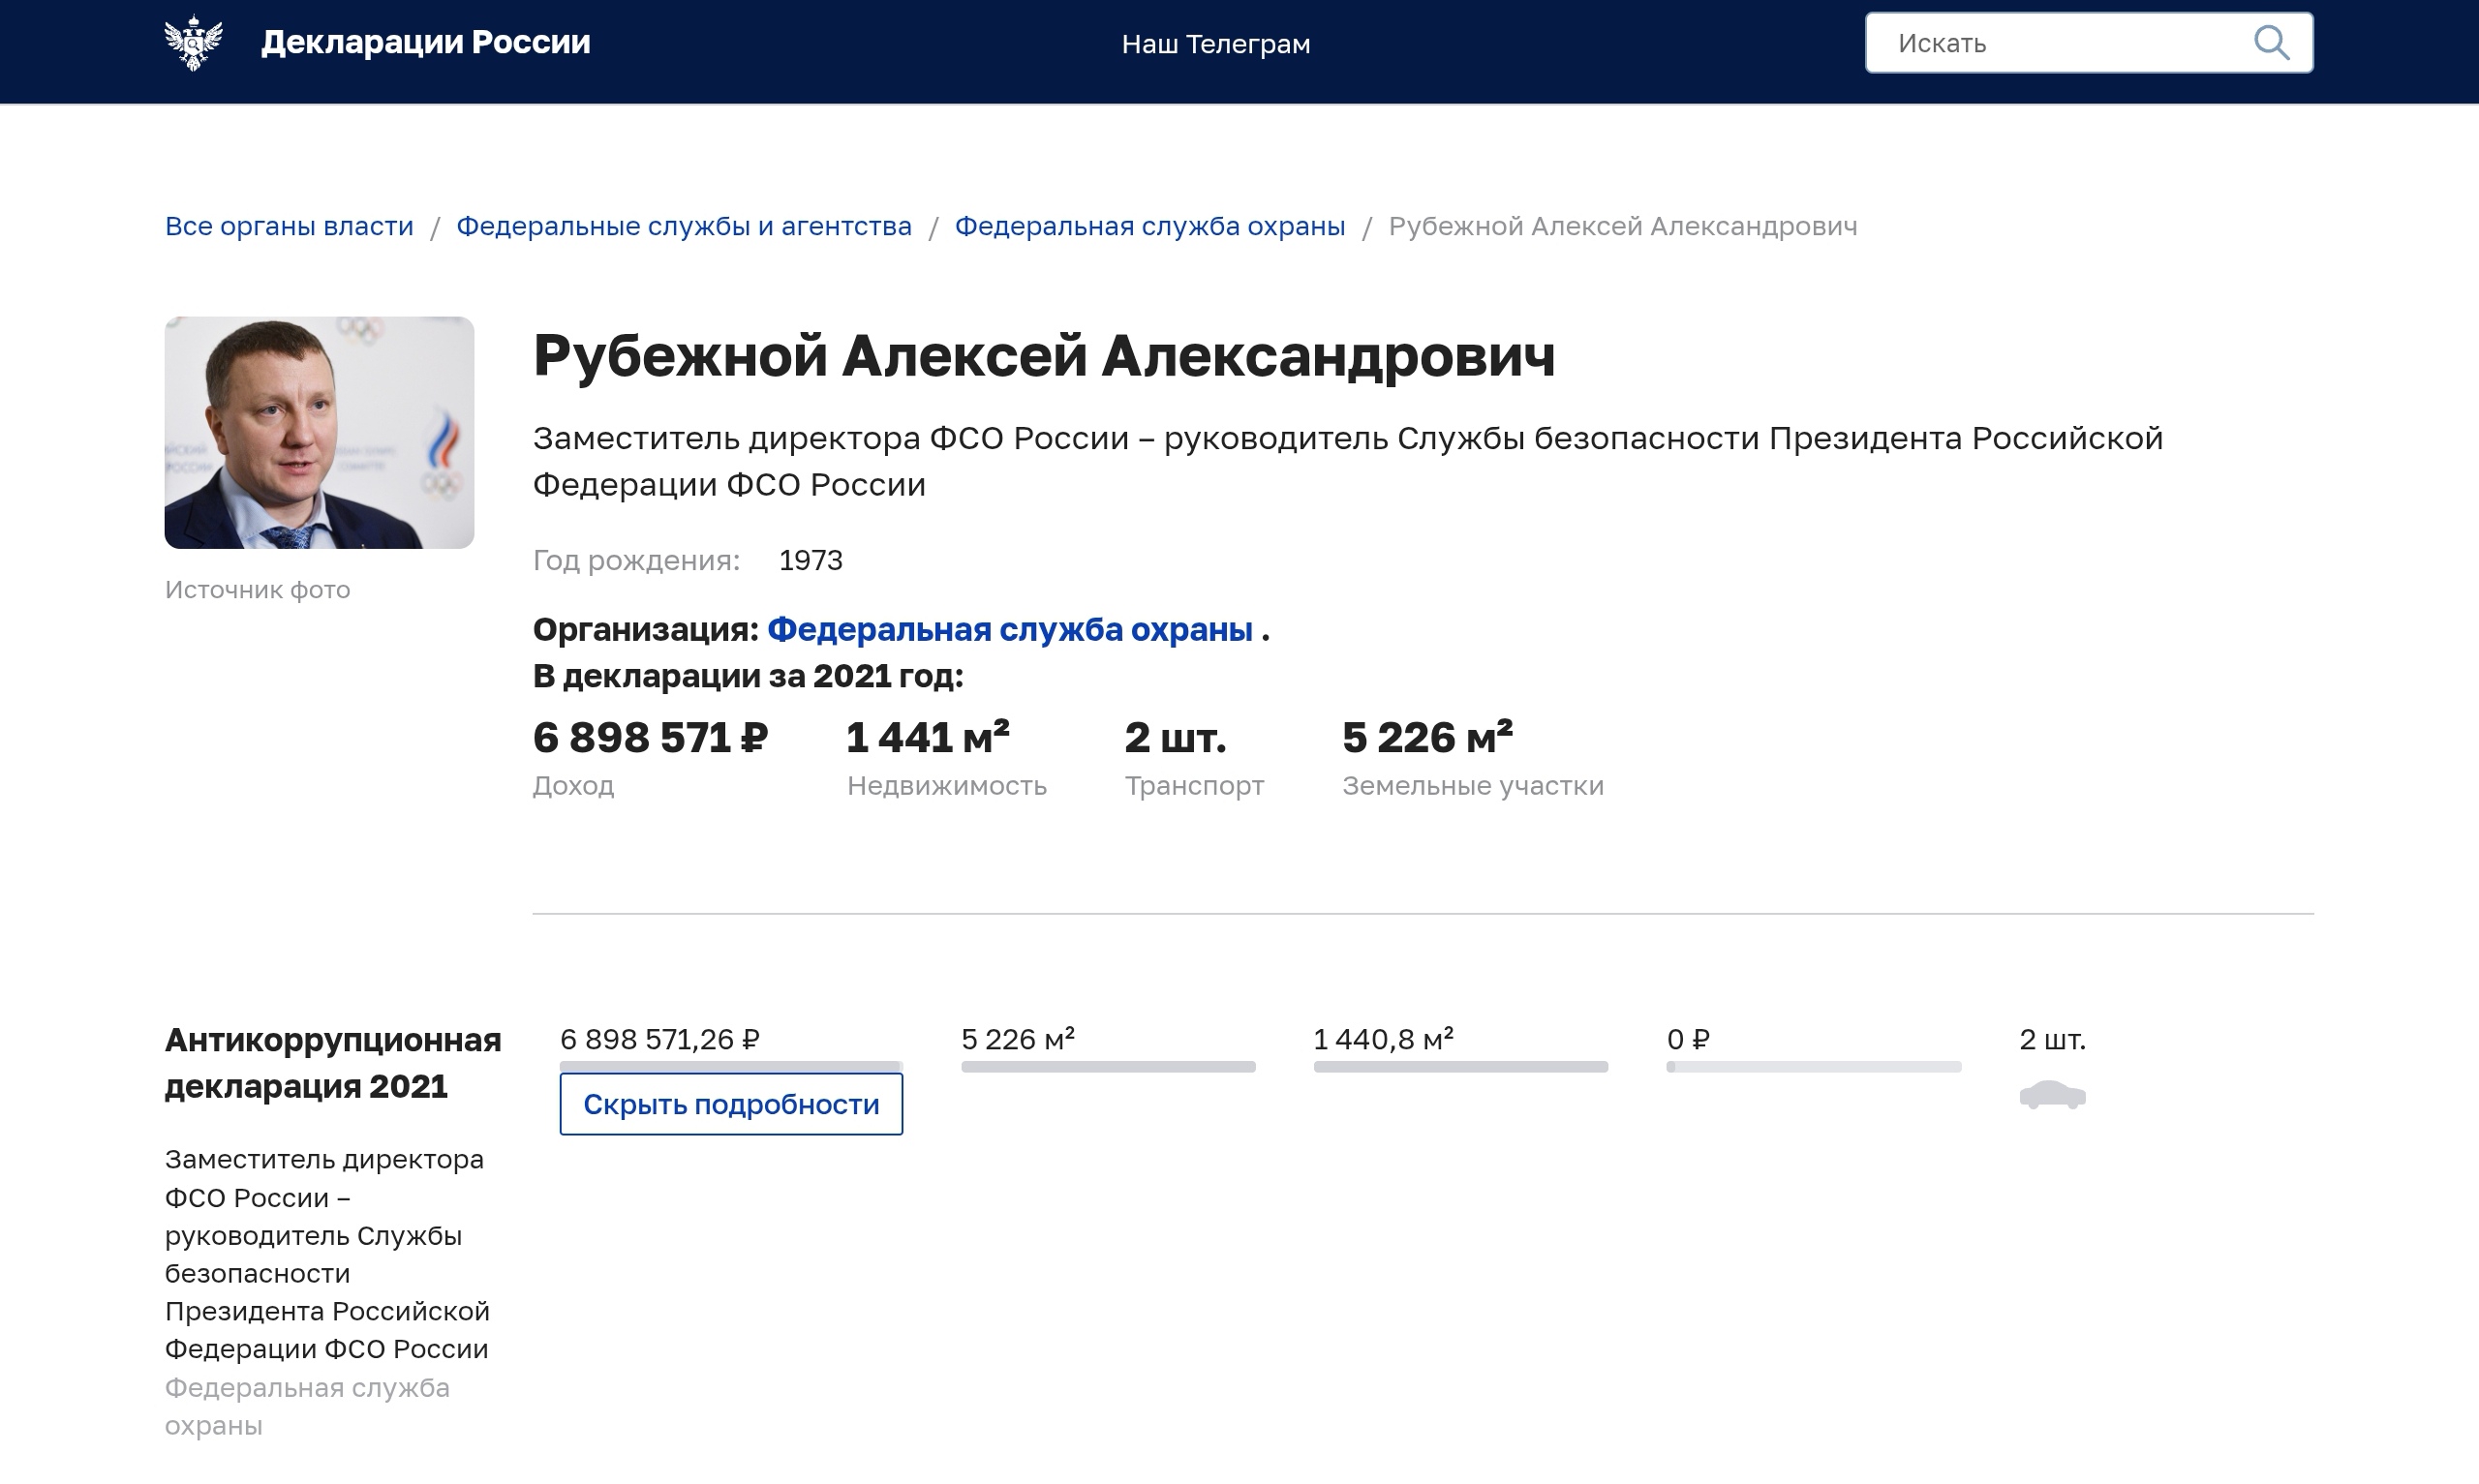Open the Декларации России home title

pos(425,43)
